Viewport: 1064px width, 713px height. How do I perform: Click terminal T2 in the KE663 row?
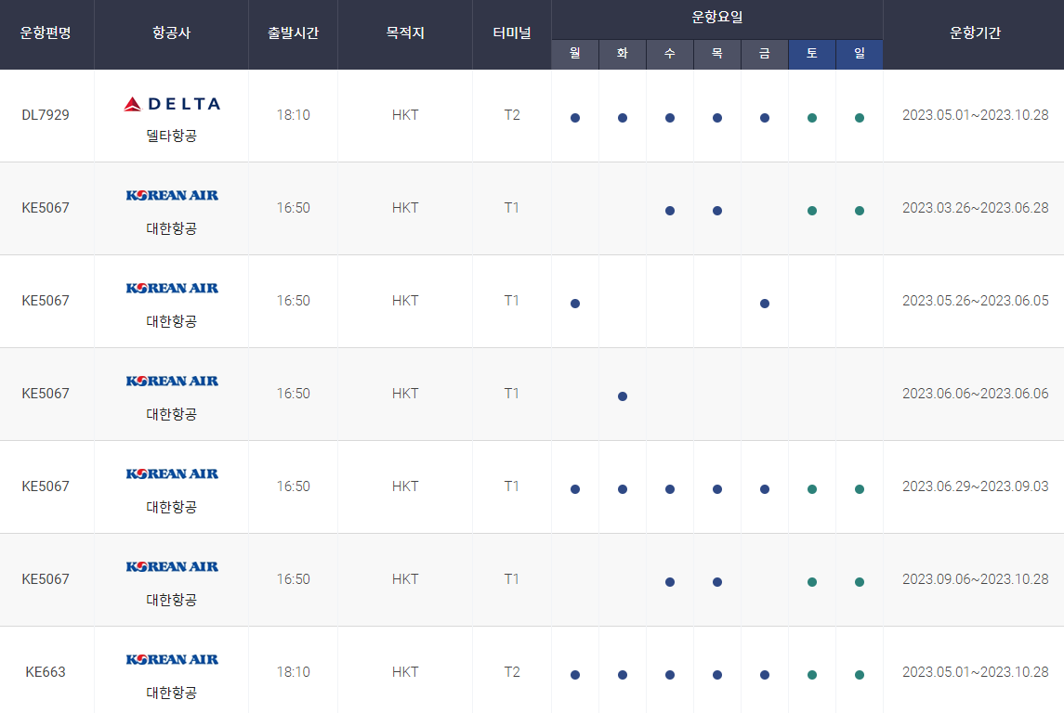coord(512,672)
